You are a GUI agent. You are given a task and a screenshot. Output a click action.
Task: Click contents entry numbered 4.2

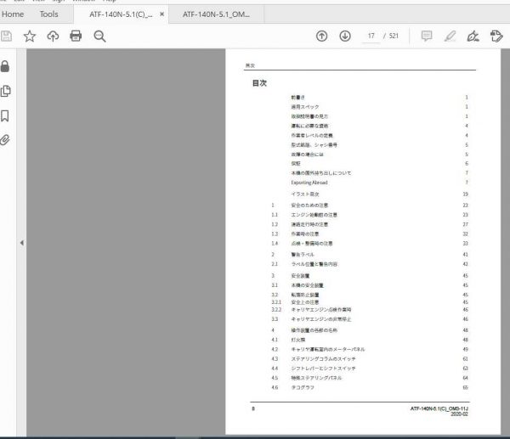(370, 349)
